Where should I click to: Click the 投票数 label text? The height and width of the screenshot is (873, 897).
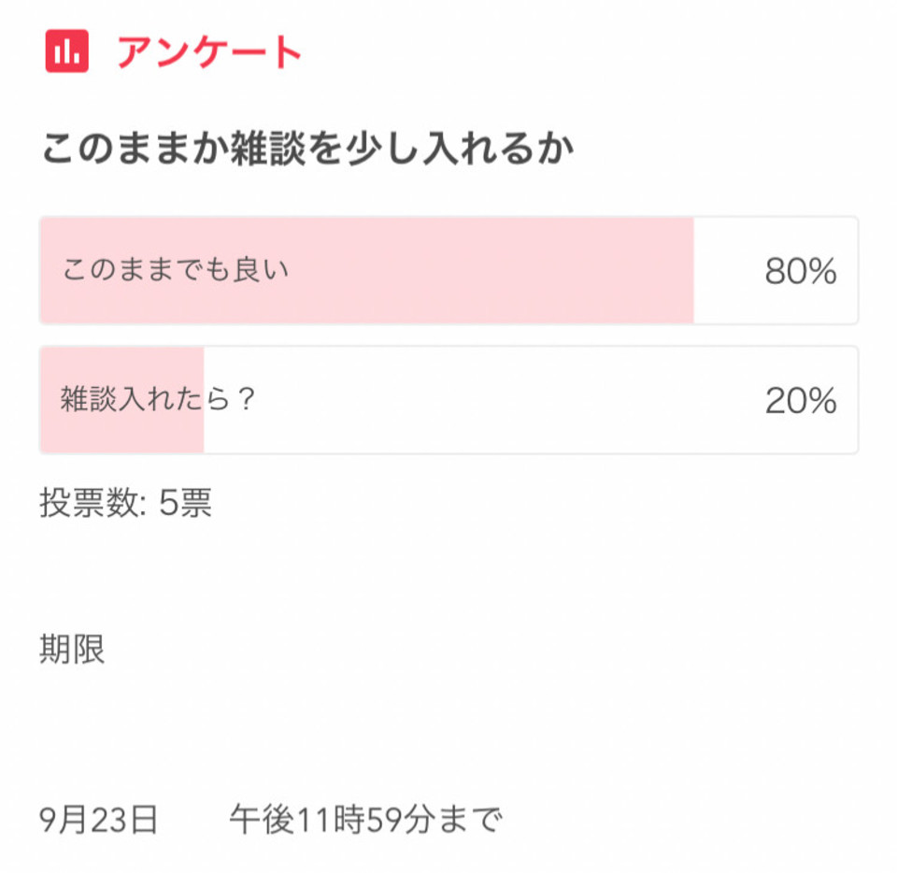[x=89, y=503]
